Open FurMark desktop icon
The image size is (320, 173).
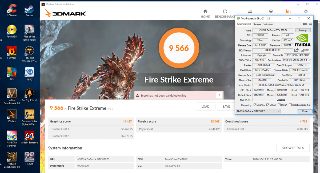click(12, 53)
